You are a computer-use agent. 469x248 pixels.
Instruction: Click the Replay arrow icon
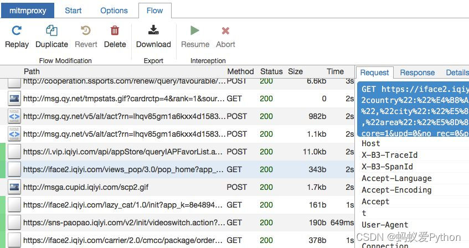click(x=17, y=31)
